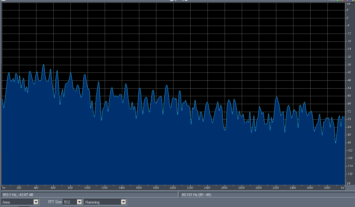The image size is (355, 207).
Task: Click the deepest spectrum dip near 3900 Hz
Action: (335, 142)
